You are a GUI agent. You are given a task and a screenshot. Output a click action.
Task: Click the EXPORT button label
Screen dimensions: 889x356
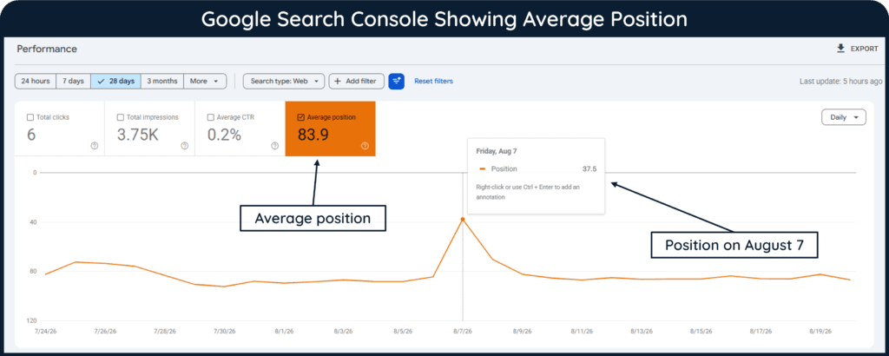click(x=864, y=49)
